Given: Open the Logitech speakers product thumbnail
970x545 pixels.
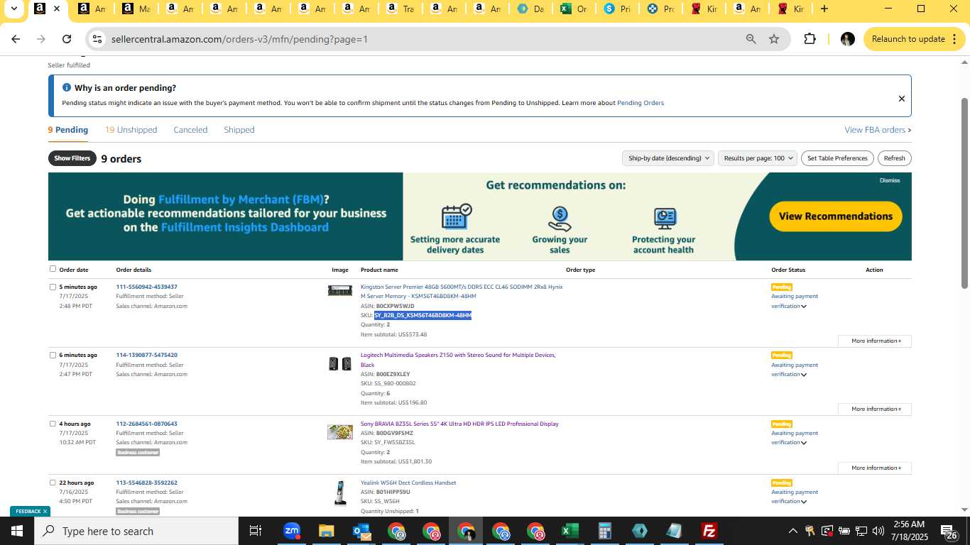Looking at the screenshot, I should coord(340,364).
